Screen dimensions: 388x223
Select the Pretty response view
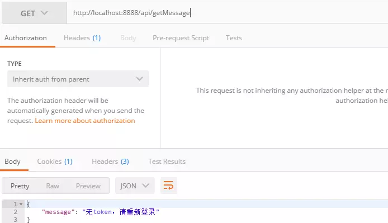pyautogui.click(x=20, y=186)
